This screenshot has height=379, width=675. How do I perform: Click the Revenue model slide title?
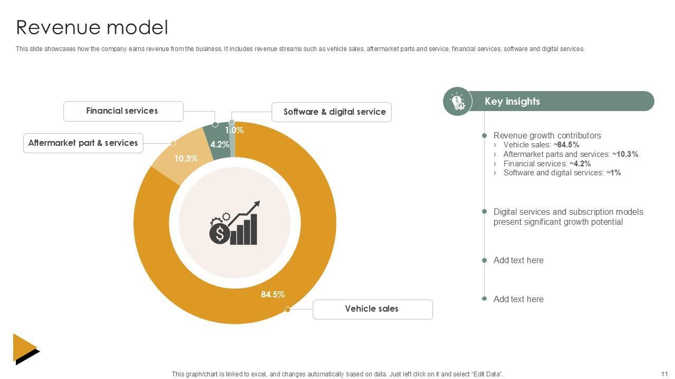coord(92,27)
